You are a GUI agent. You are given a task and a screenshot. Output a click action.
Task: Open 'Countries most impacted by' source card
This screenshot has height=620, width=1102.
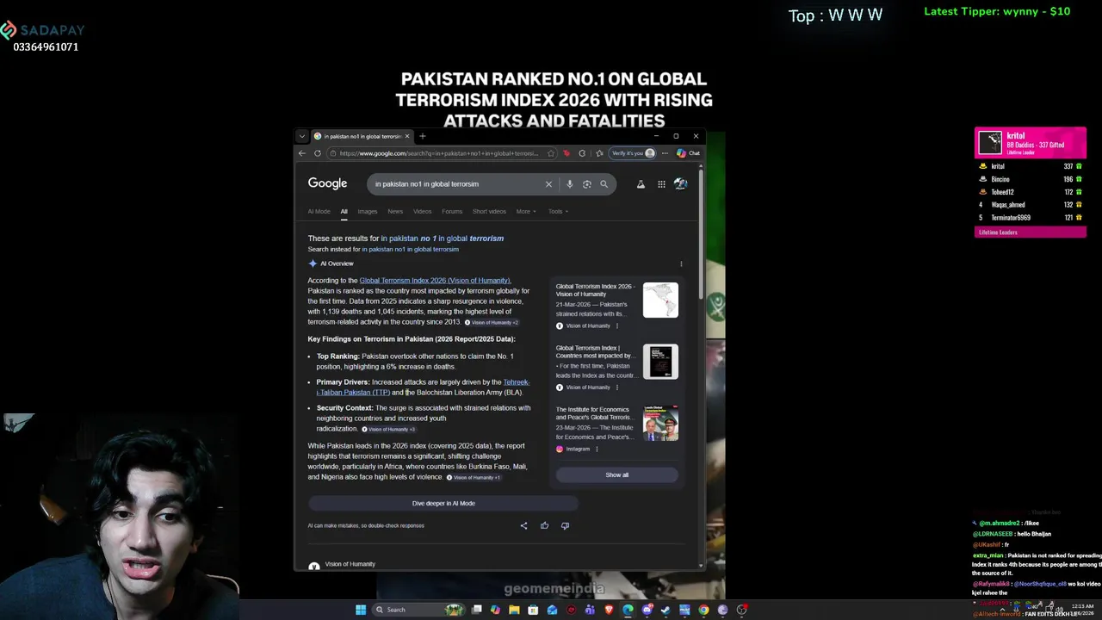tap(594, 351)
